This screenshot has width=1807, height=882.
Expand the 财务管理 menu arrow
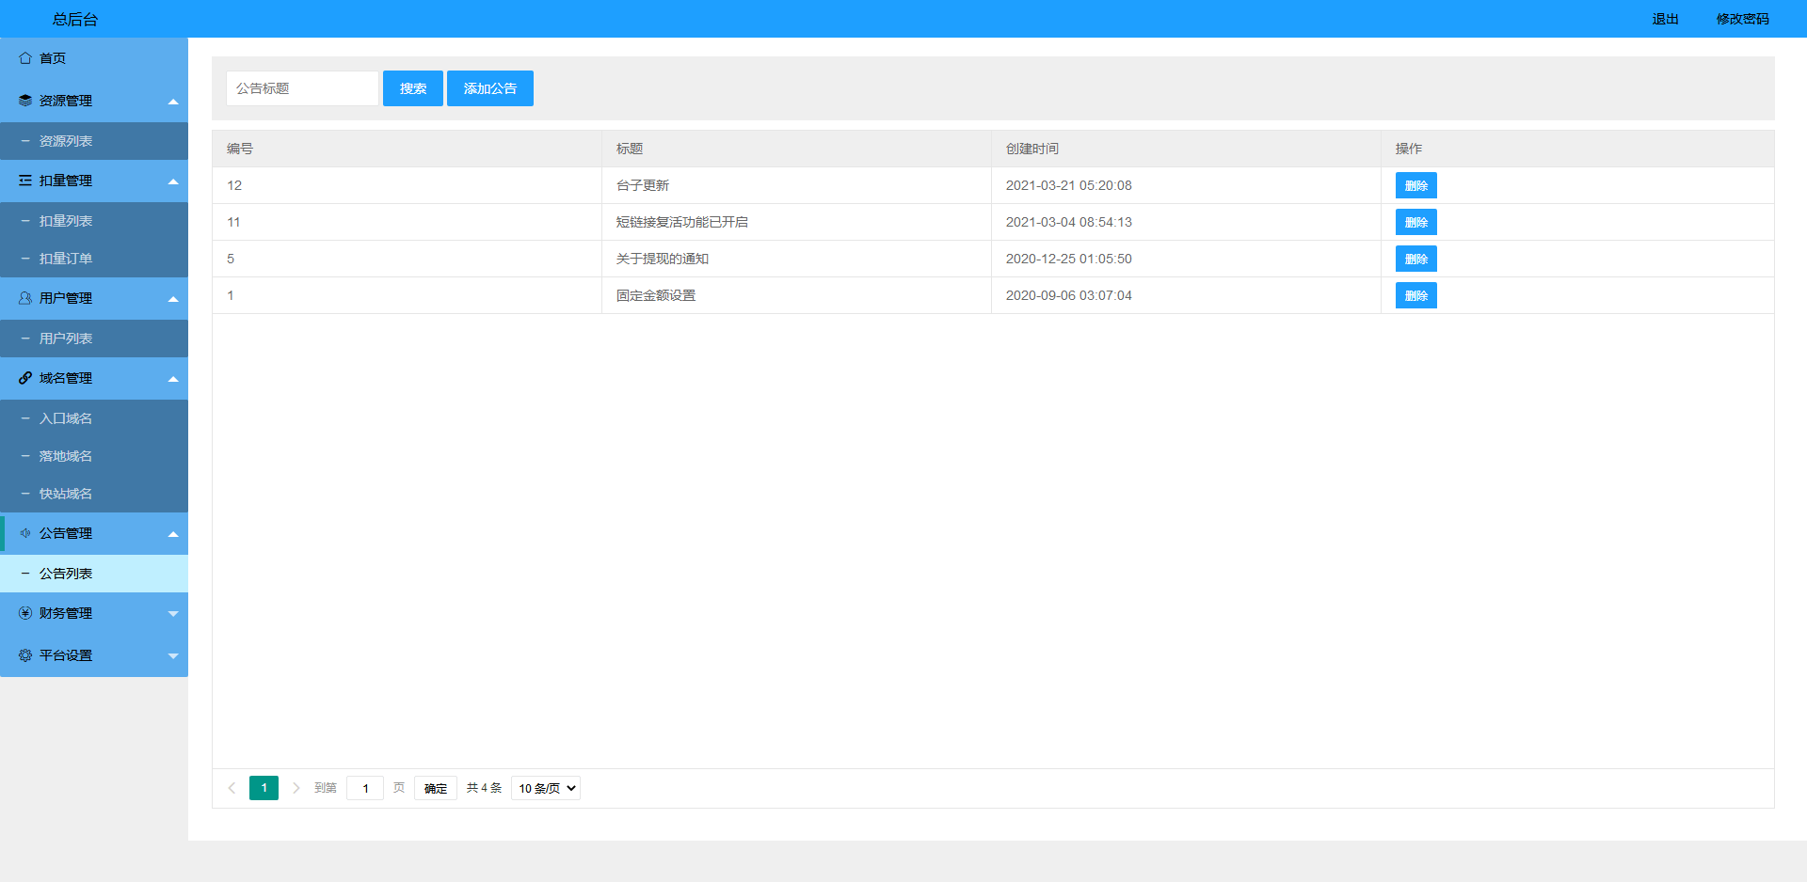[173, 613]
